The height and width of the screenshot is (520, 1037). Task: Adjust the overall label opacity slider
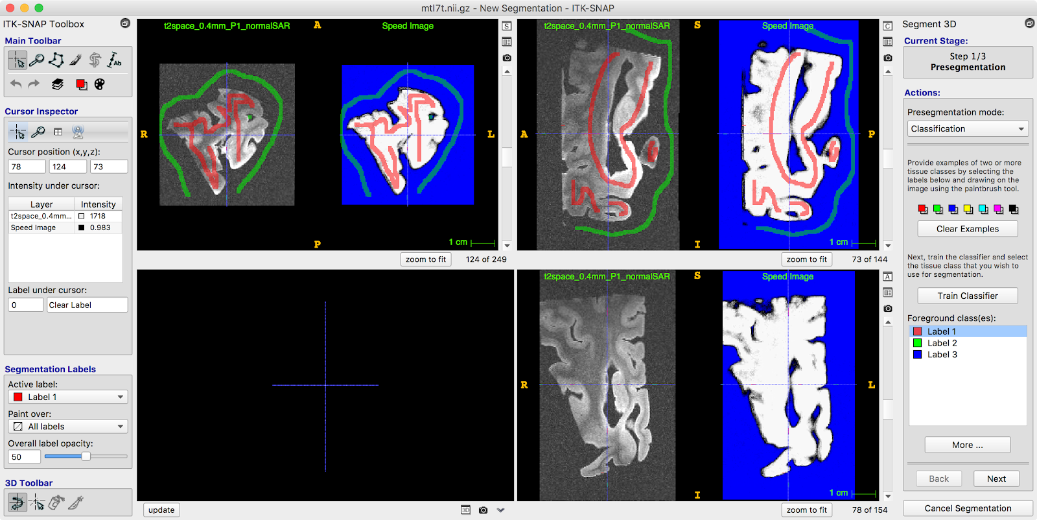tap(86, 456)
